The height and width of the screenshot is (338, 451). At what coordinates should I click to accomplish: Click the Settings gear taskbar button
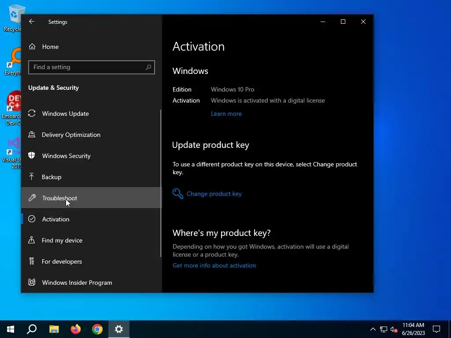pyautogui.click(x=119, y=329)
